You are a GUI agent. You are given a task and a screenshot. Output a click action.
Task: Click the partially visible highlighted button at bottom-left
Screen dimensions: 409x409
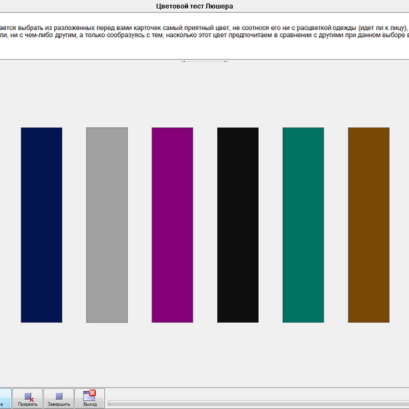5,398
